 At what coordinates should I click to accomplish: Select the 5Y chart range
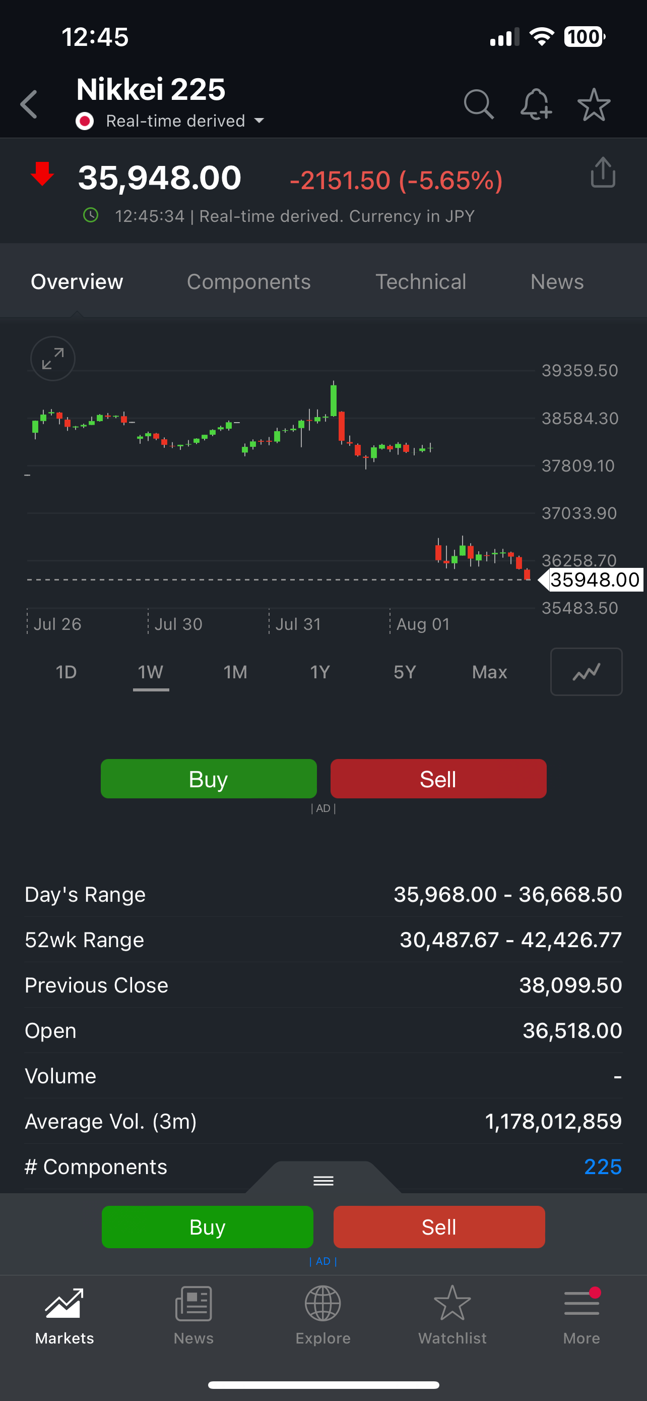[405, 672]
